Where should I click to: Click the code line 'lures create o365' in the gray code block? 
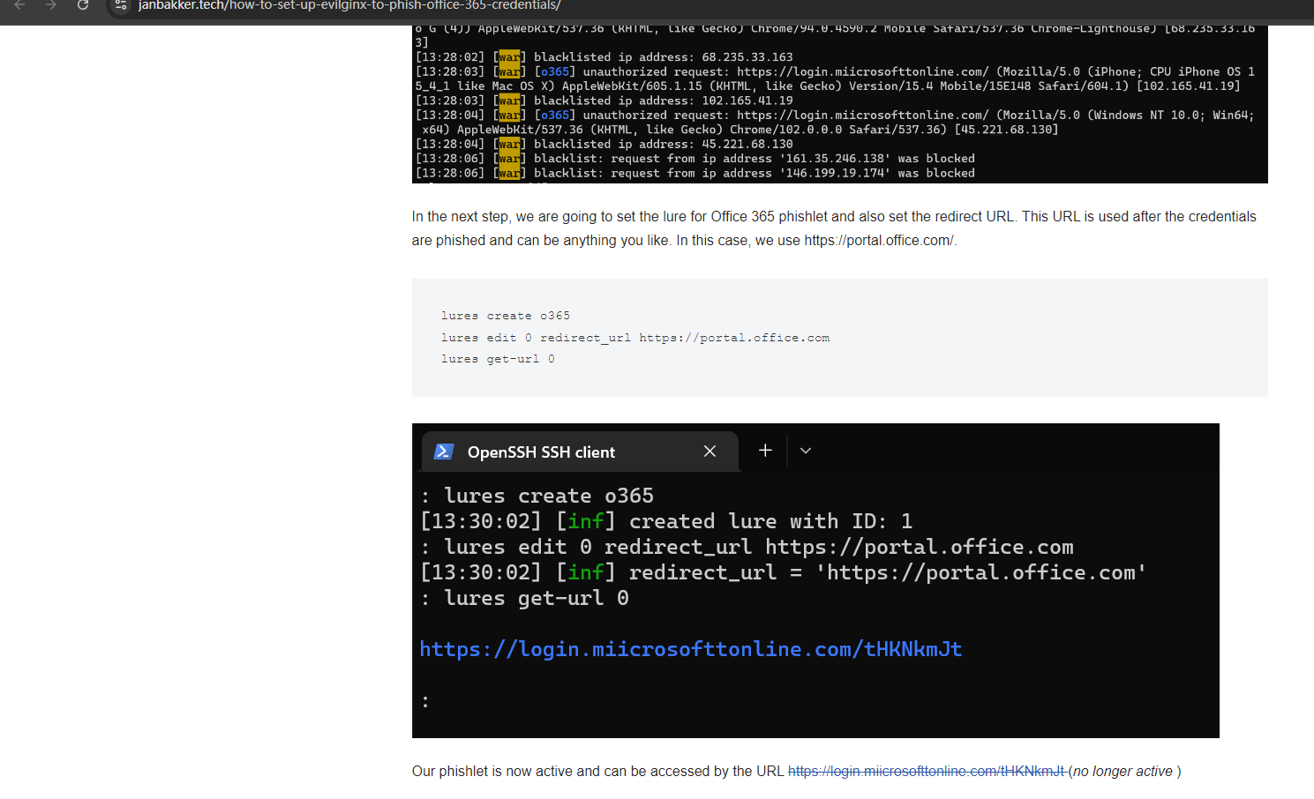pyautogui.click(x=506, y=316)
